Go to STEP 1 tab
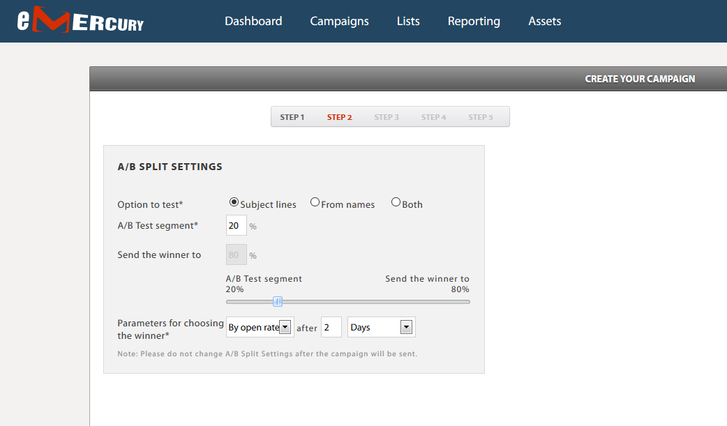This screenshot has height=426, width=727. pyautogui.click(x=292, y=117)
